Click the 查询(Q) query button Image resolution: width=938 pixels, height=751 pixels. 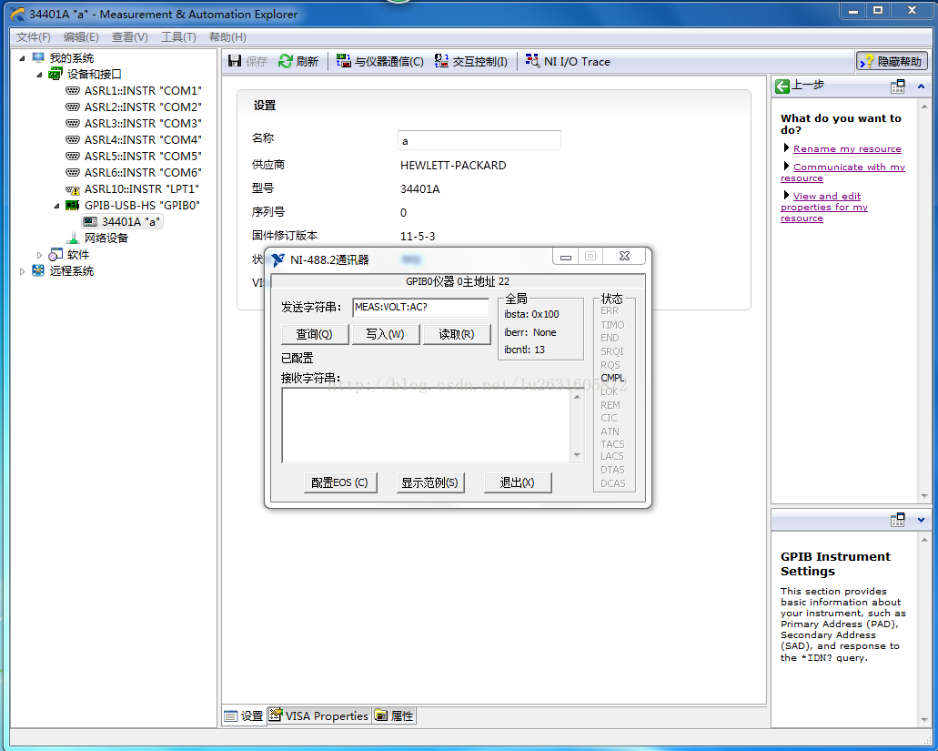click(x=315, y=334)
